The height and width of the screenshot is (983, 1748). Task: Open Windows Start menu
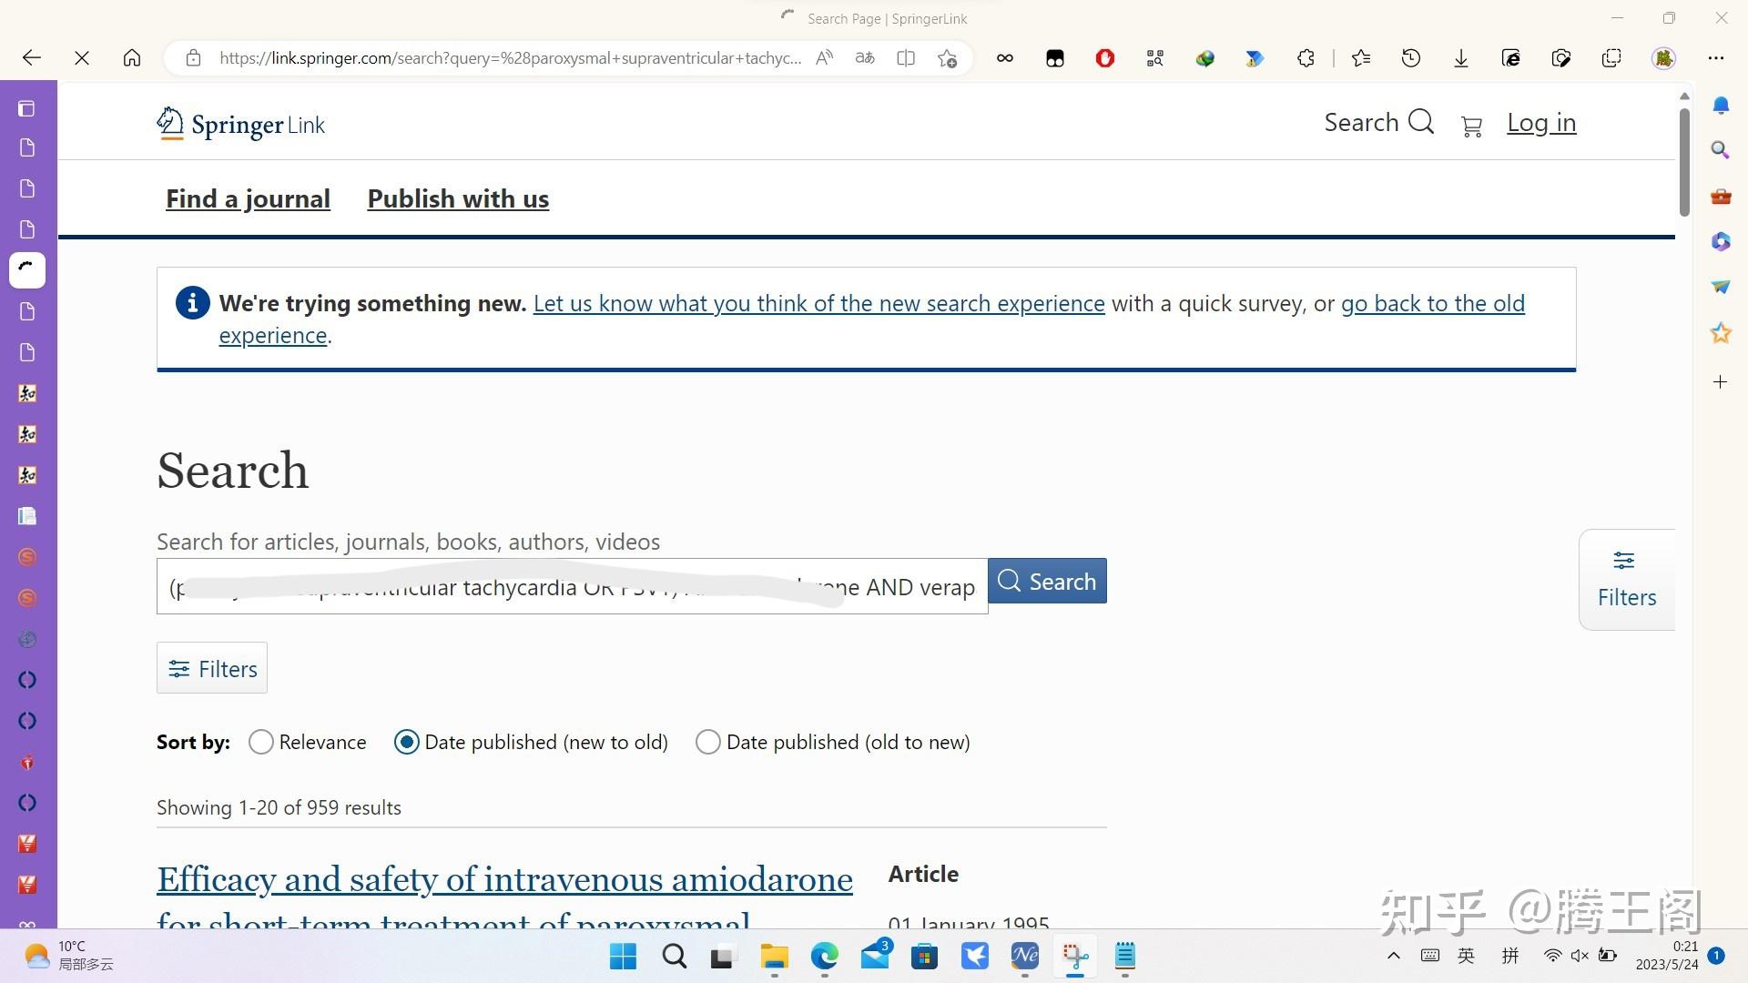tap(623, 956)
